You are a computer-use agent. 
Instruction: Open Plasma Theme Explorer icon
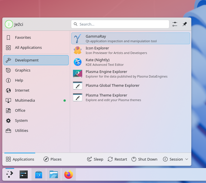(x=78, y=97)
